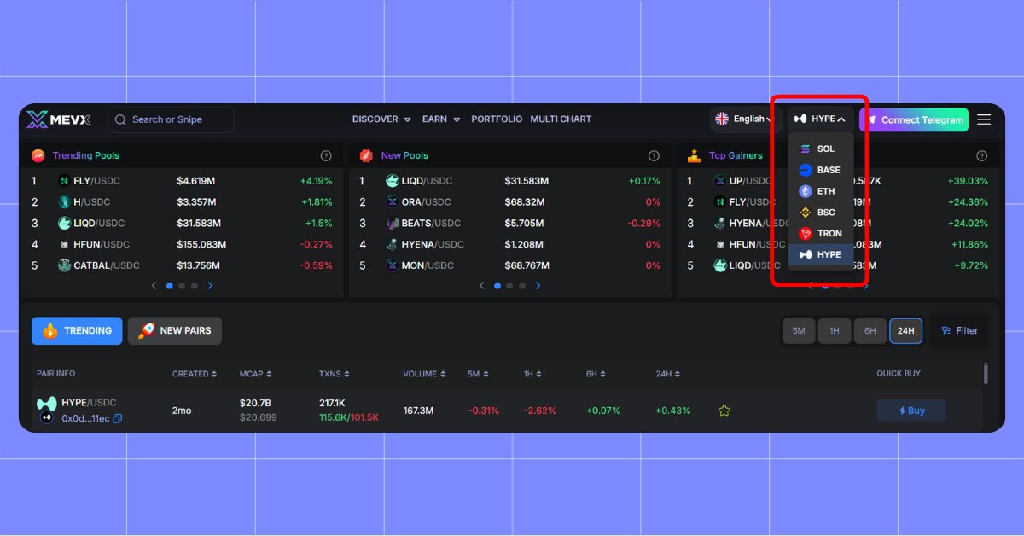Image resolution: width=1024 pixels, height=536 pixels.
Task: Open the PORTFOLIO page
Action: pyautogui.click(x=497, y=119)
